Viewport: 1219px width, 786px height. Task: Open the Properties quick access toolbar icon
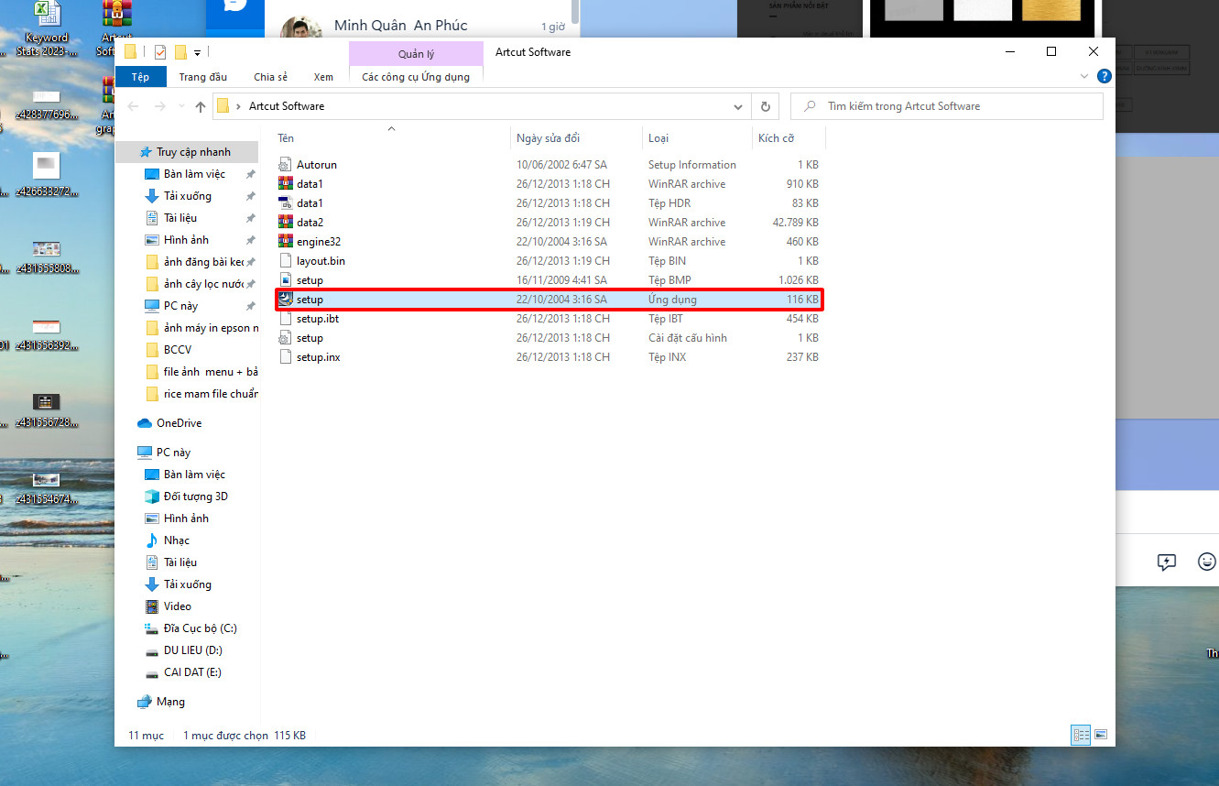pos(160,52)
